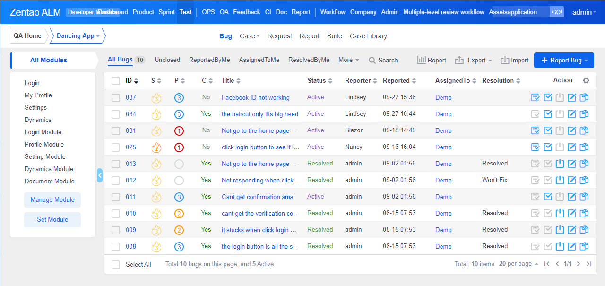Screen dimensions: 605x286
Task: Click the Manage Module button
Action: [52, 200]
